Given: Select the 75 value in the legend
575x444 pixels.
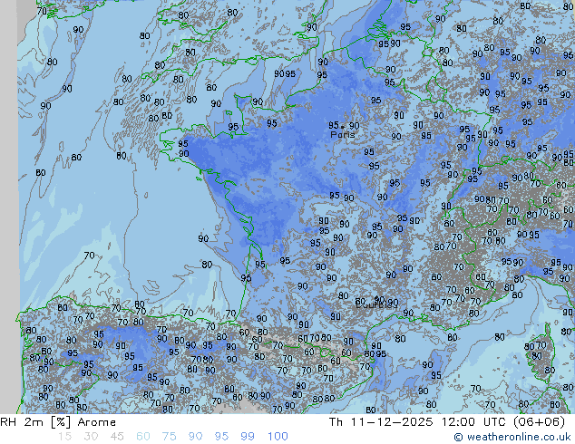Looking at the screenshot, I should point(169,437).
